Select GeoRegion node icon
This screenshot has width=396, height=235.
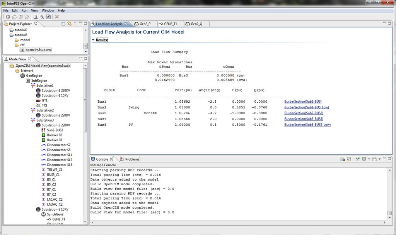pyautogui.click(x=22, y=76)
